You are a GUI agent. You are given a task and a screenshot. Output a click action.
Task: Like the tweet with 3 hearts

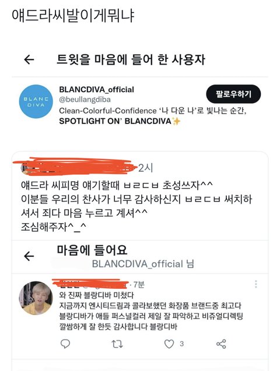pos(169,344)
